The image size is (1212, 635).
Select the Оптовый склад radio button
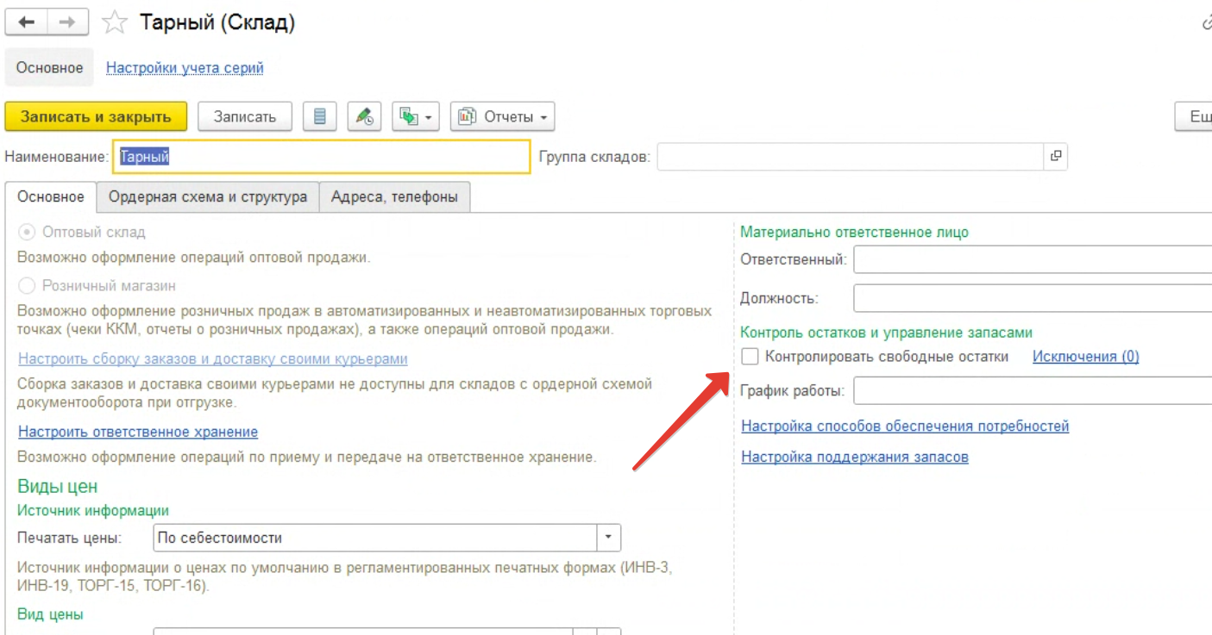(28, 233)
